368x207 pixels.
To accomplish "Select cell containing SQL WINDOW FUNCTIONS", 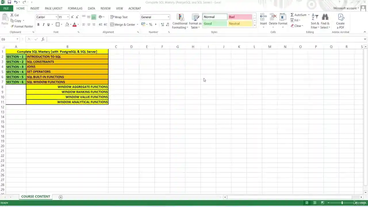I will [x=67, y=82].
